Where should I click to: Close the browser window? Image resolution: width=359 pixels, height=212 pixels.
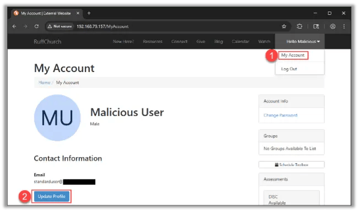click(344, 13)
